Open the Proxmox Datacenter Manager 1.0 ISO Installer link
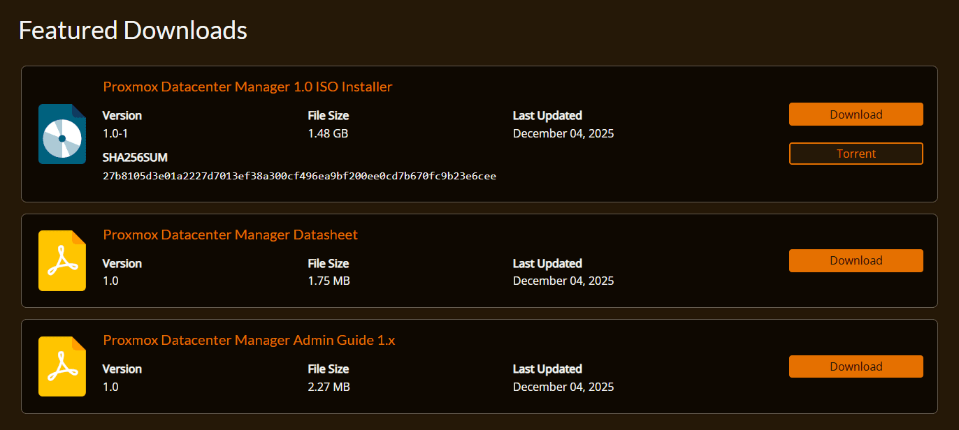This screenshot has height=430, width=959. [247, 86]
